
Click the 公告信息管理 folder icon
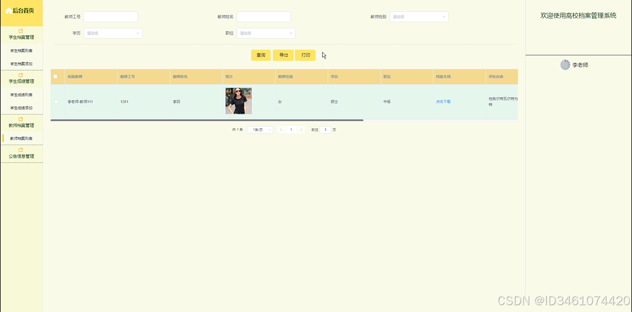[x=21, y=150]
